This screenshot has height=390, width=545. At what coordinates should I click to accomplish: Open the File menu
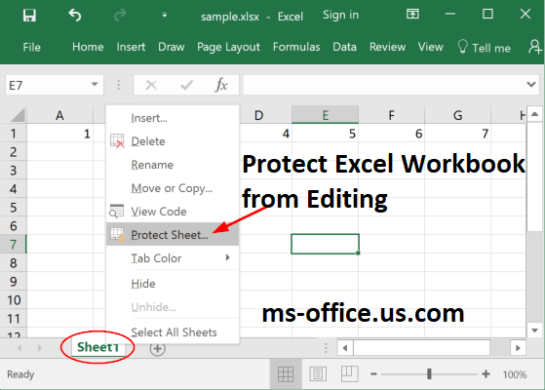tap(31, 47)
